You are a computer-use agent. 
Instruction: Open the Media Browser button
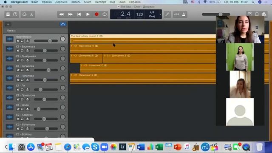pyautogui.click(x=264, y=14)
